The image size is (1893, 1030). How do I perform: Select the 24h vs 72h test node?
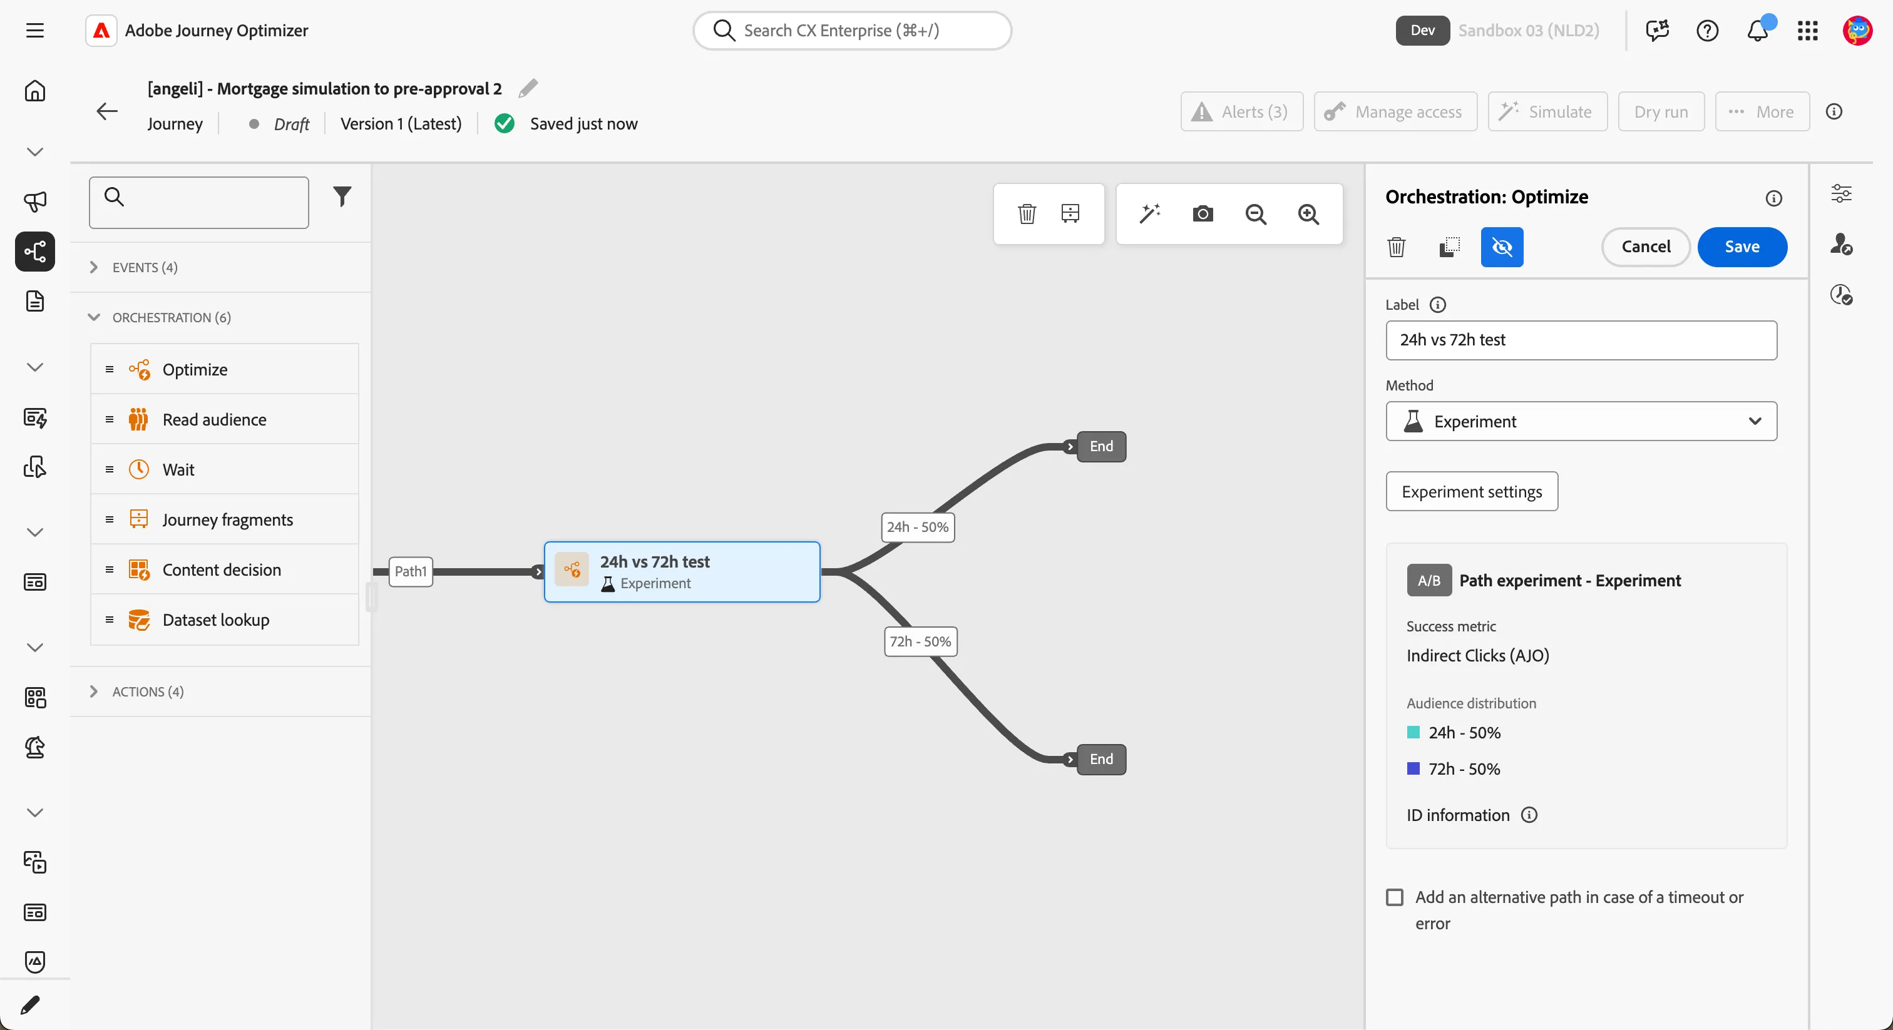pos(682,571)
